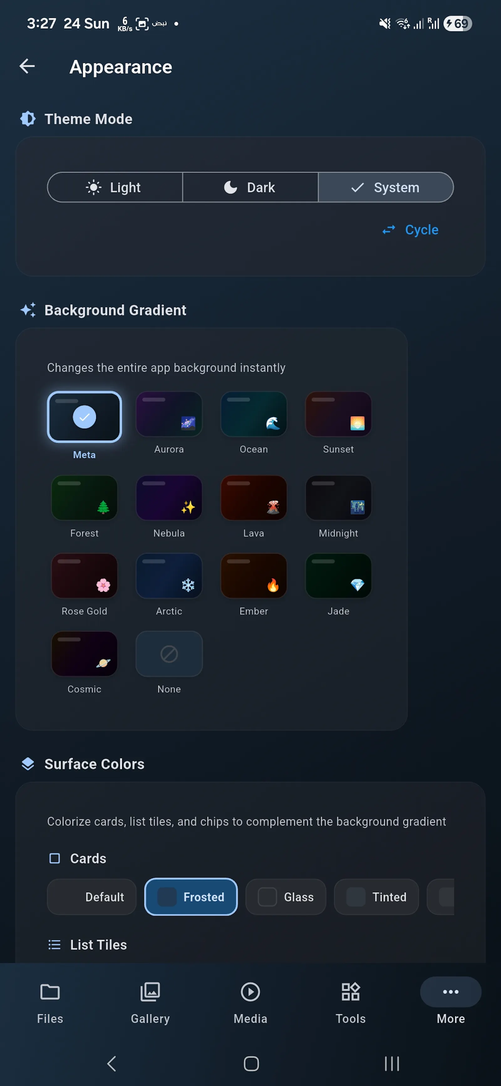Select the System theme mode
501x1086 pixels.
[385, 187]
